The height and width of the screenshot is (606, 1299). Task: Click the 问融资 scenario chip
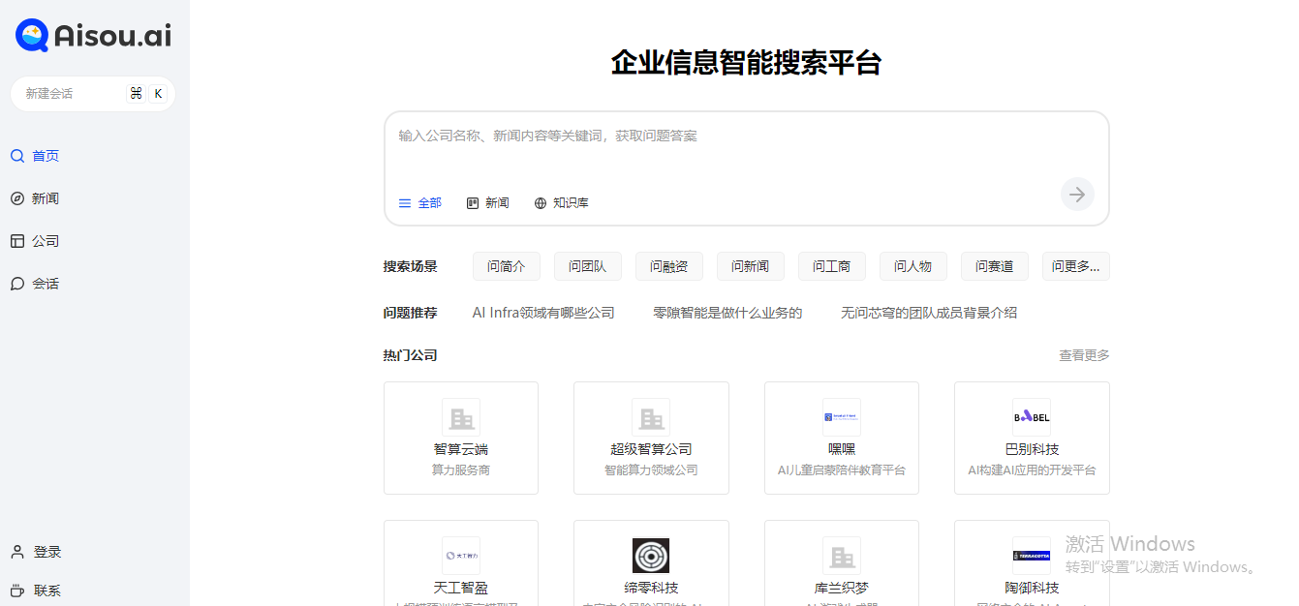pyautogui.click(x=669, y=266)
